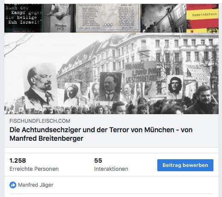Click the München 1972 memorial image
Image resolution: width=222 pixels, height=197 pixels.
59,18
